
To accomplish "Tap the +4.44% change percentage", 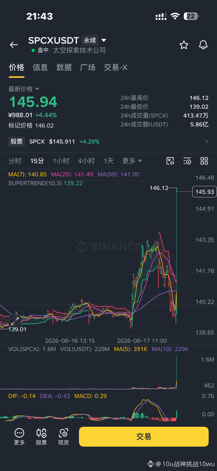I will [x=46, y=115].
